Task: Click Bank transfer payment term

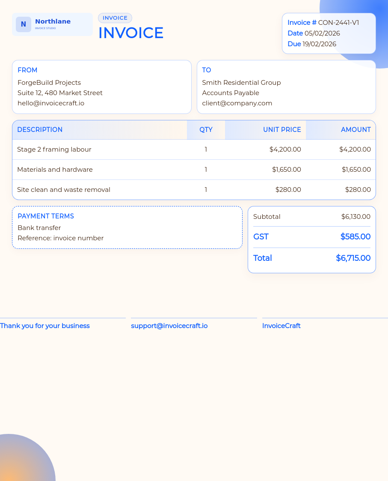Action: [x=39, y=227]
